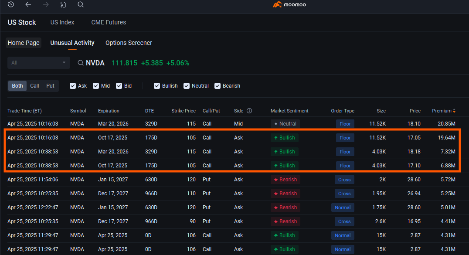Switch to the US Stock tab
469x255 pixels.
[x=21, y=22]
